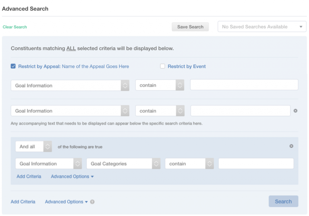The height and width of the screenshot is (216, 309).
Task: Click the Clear Search link
Action: coord(14,27)
